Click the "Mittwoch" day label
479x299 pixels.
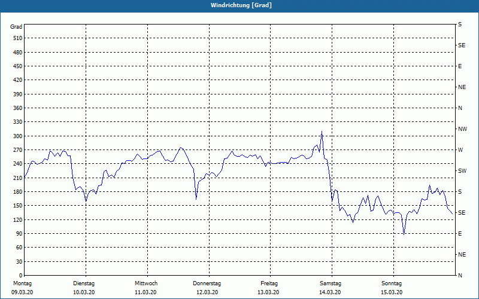pyautogui.click(x=146, y=283)
